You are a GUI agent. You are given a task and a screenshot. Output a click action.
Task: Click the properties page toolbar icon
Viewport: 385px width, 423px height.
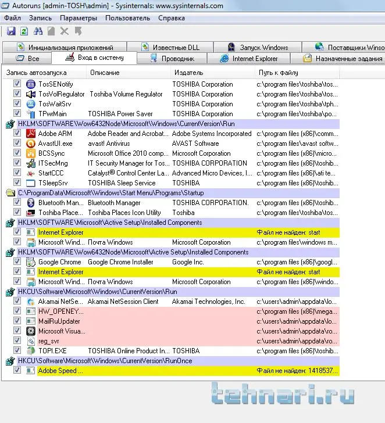point(51,31)
